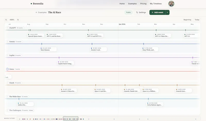The width and height of the screenshot is (206, 121).
Task: Click the Add event button
Action: click(x=157, y=12)
